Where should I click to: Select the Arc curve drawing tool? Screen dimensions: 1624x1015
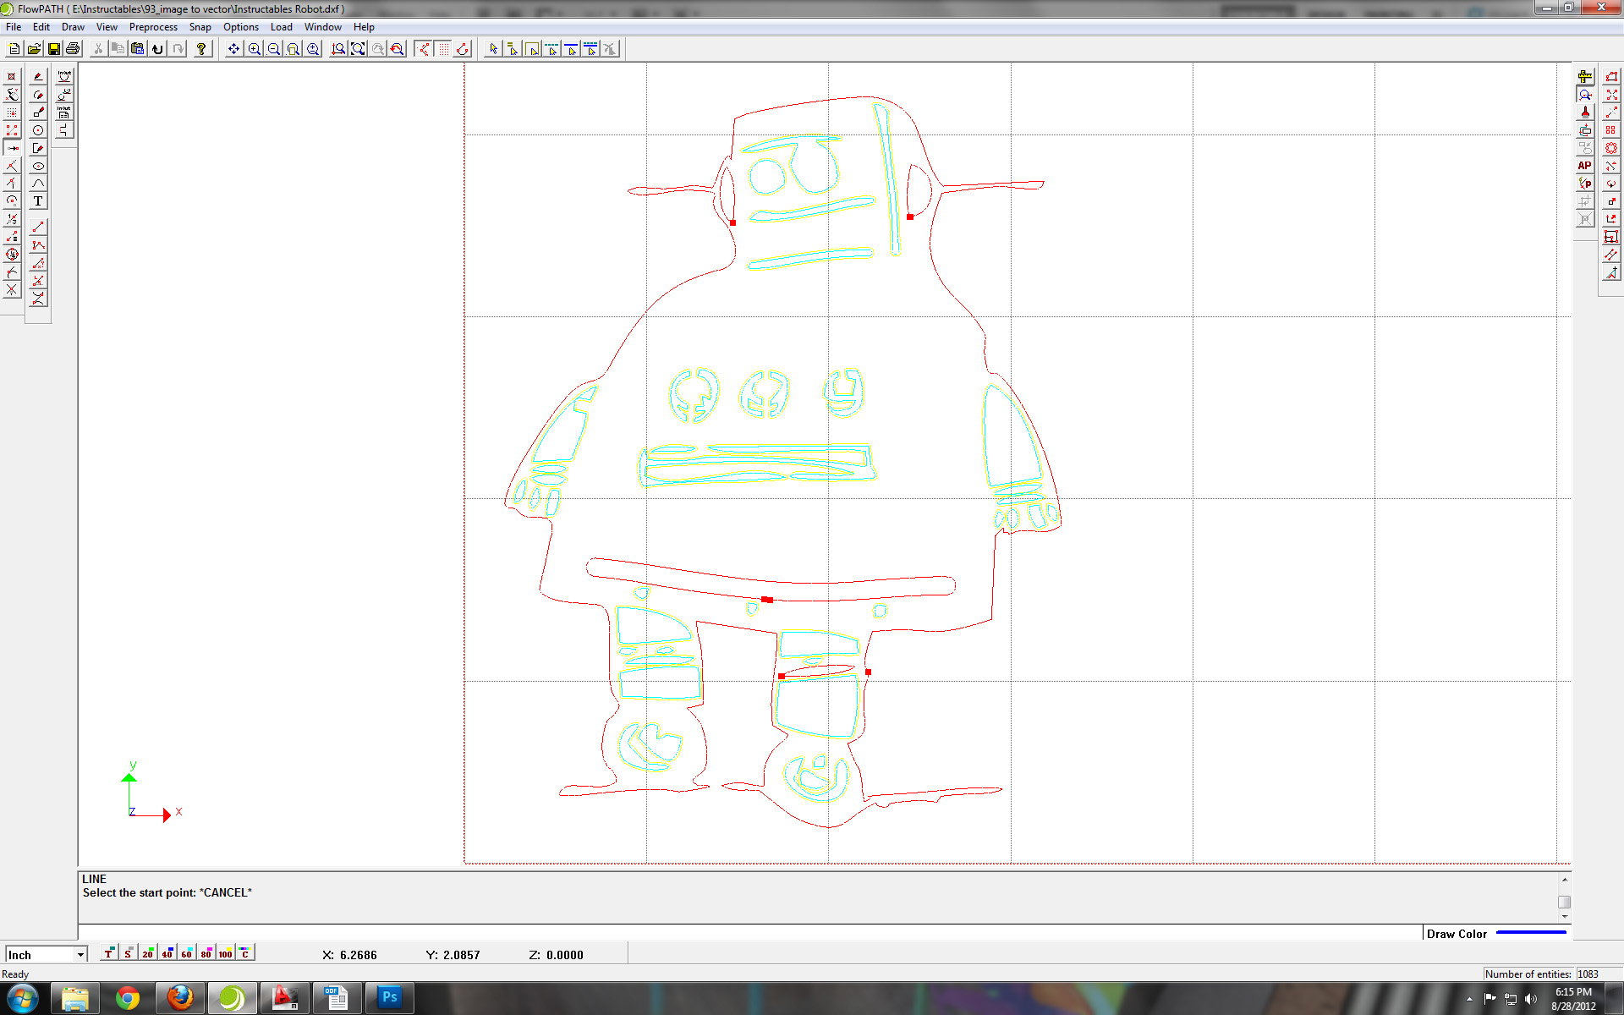38,184
